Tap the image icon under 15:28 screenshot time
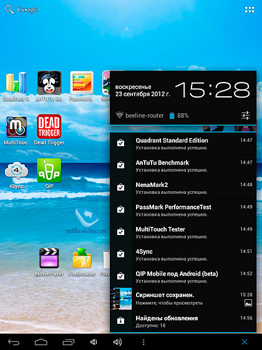Viewport: 262px width, 350px height. tap(248, 303)
